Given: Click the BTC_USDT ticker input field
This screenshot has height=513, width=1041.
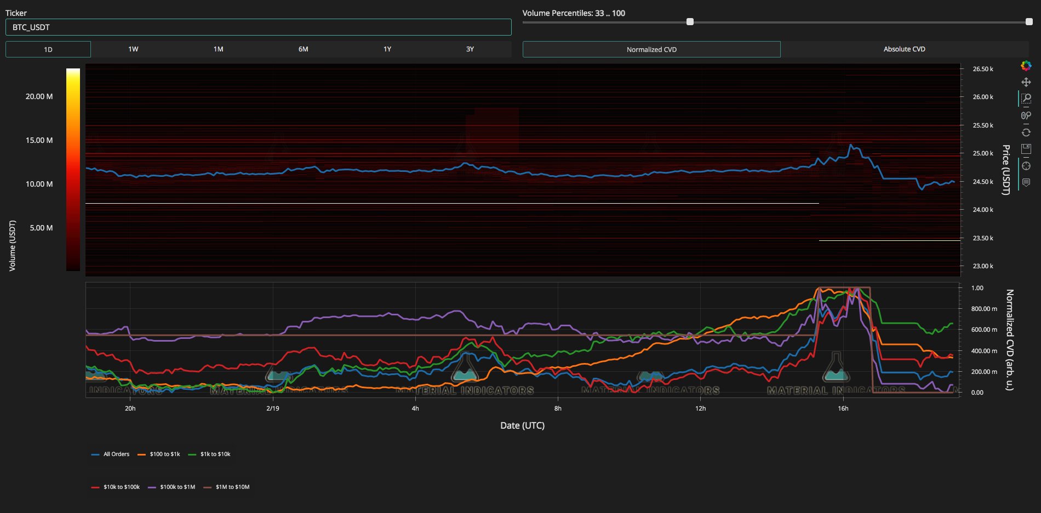Looking at the screenshot, I should point(259,27).
